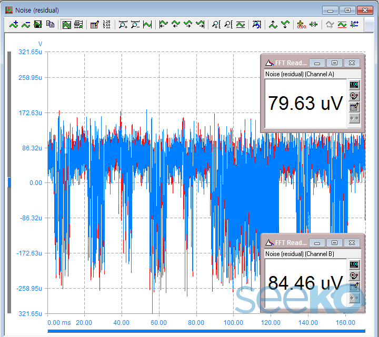Click the disk record icon in Channel A readout
Viewport: 379px width, 337px height.
click(354, 96)
